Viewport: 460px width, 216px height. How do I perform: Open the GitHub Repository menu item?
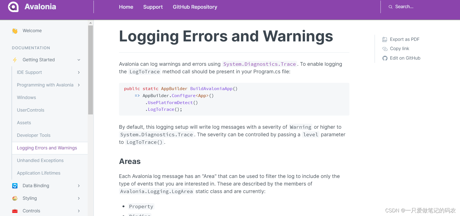(195, 7)
